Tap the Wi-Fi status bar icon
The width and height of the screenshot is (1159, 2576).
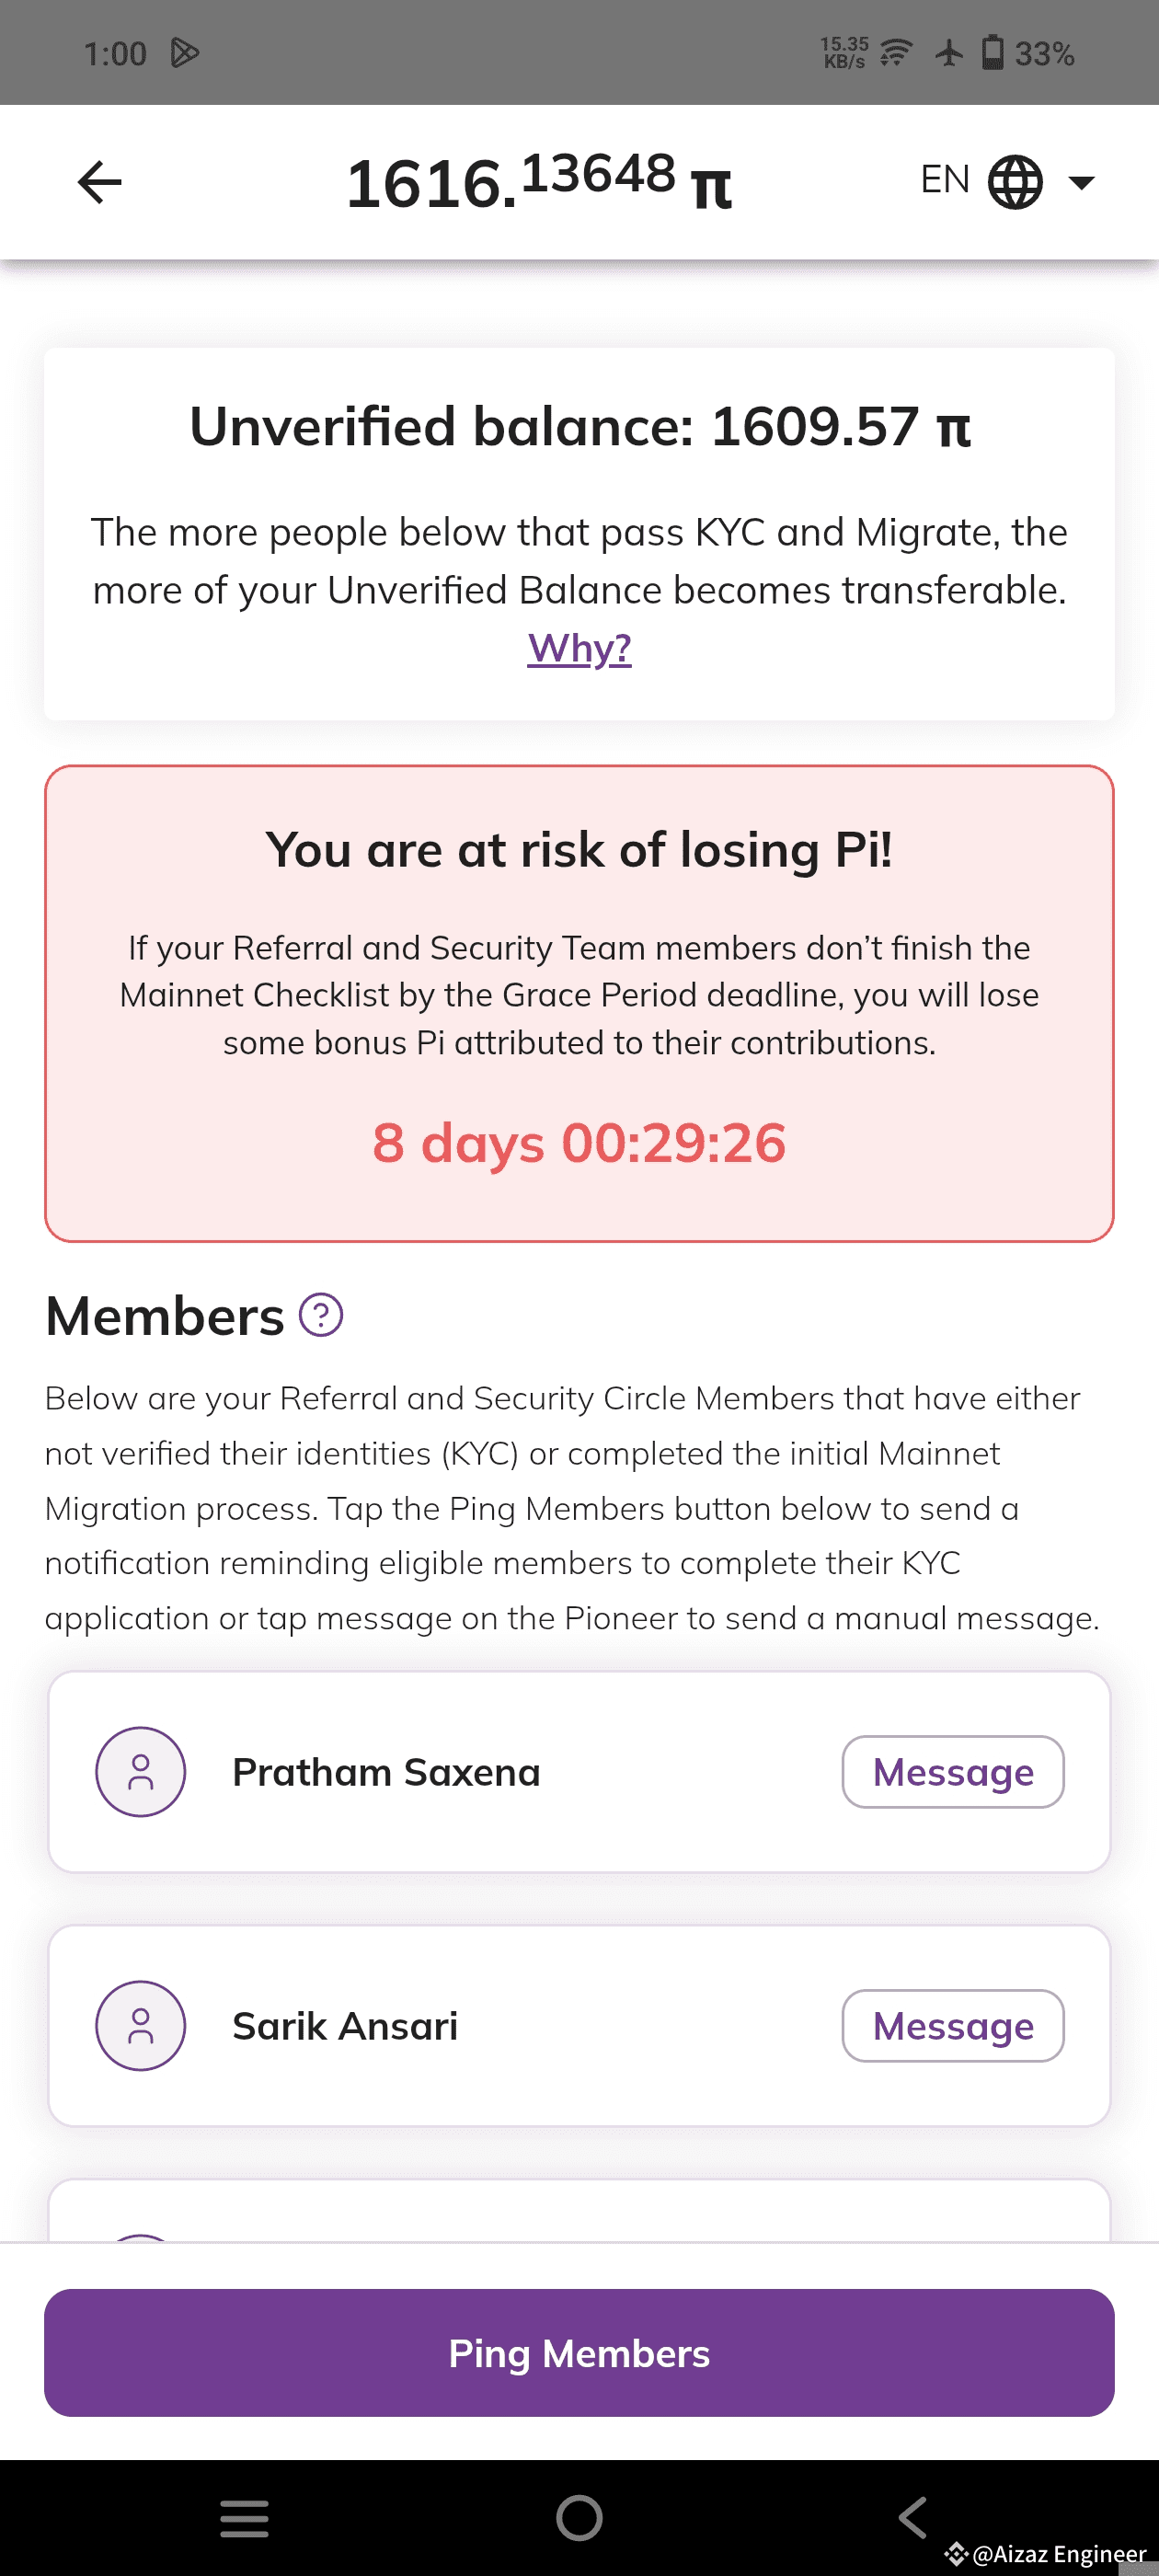pos(896,52)
